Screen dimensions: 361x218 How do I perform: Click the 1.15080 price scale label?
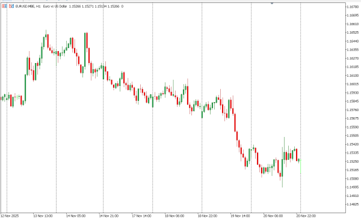353,178
